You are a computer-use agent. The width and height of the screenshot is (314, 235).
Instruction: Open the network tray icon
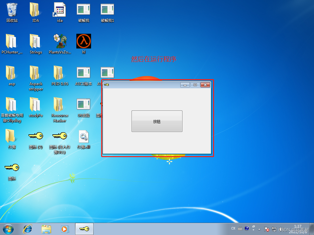pos(274,229)
